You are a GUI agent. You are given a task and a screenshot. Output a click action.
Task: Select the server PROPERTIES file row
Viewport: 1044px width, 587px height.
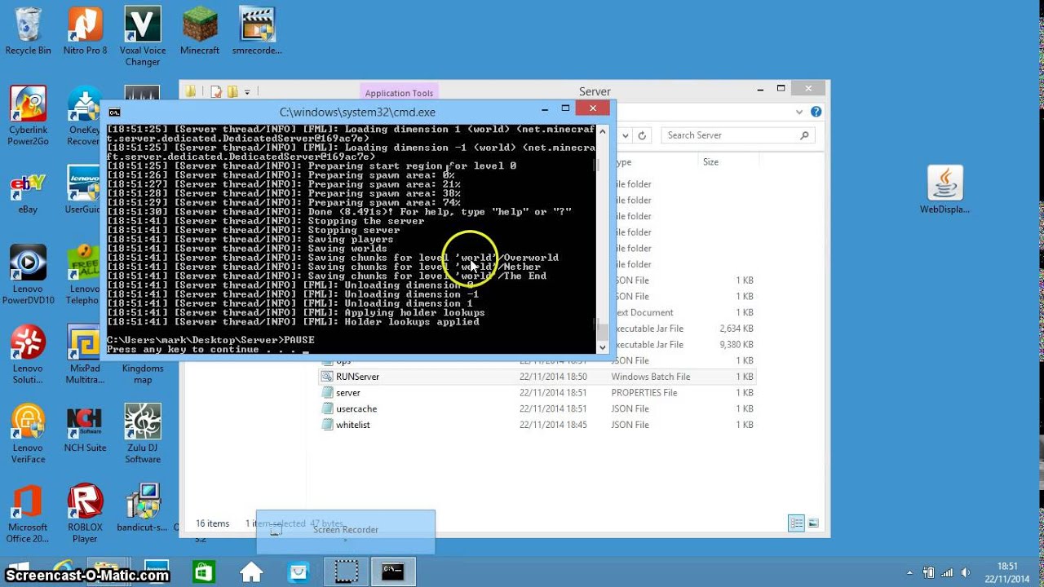537,393
